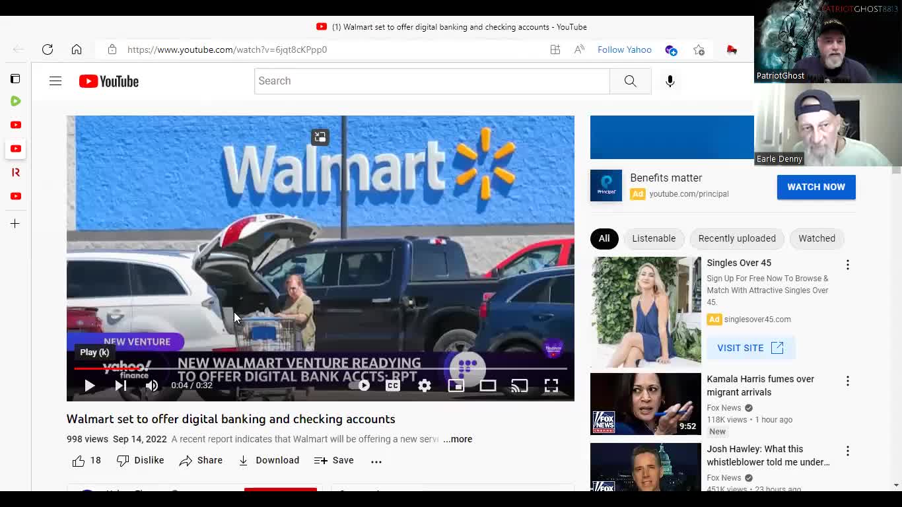Image resolution: width=902 pixels, height=507 pixels.
Task: Search with voice microphone icon
Action: [x=670, y=81]
